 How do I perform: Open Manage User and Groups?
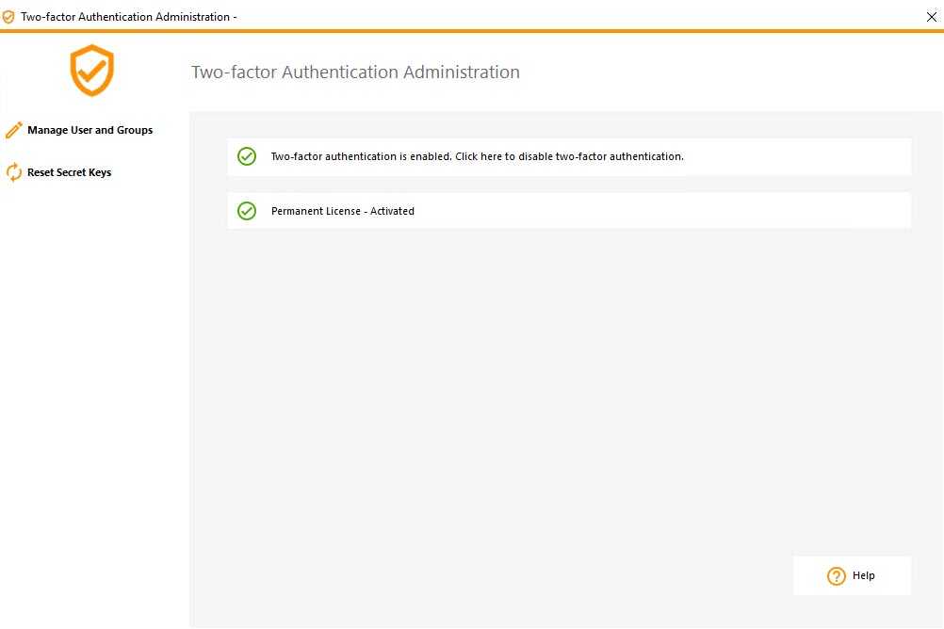90,130
